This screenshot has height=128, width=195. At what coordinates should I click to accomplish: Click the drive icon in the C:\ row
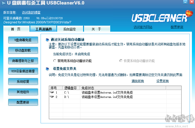pyautogui.click(x=52, y=92)
